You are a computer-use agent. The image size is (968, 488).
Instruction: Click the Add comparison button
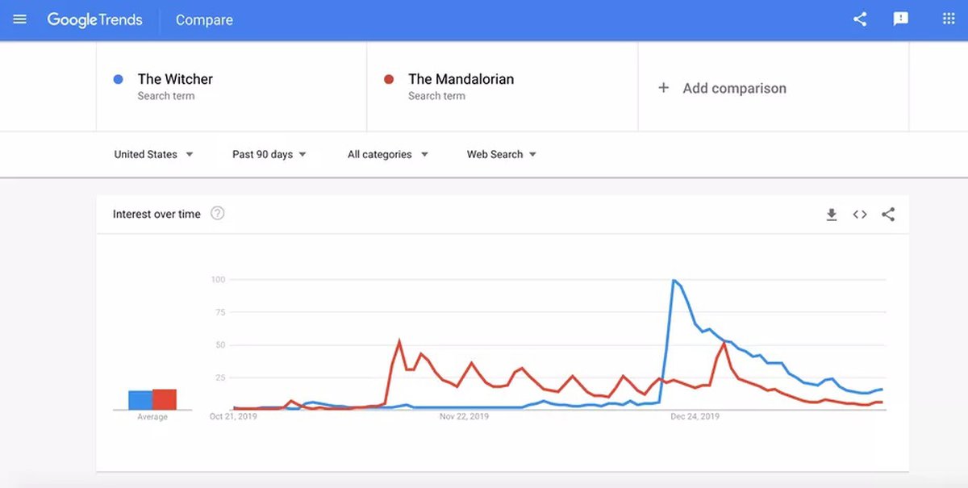point(734,88)
